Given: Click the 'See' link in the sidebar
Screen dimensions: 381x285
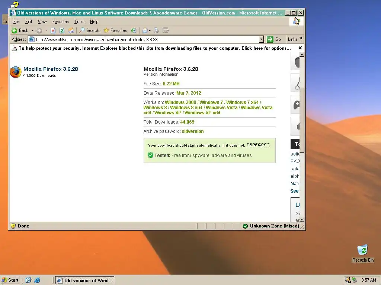Looking at the screenshot, I should pyautogui.click(x=294, y=191).
